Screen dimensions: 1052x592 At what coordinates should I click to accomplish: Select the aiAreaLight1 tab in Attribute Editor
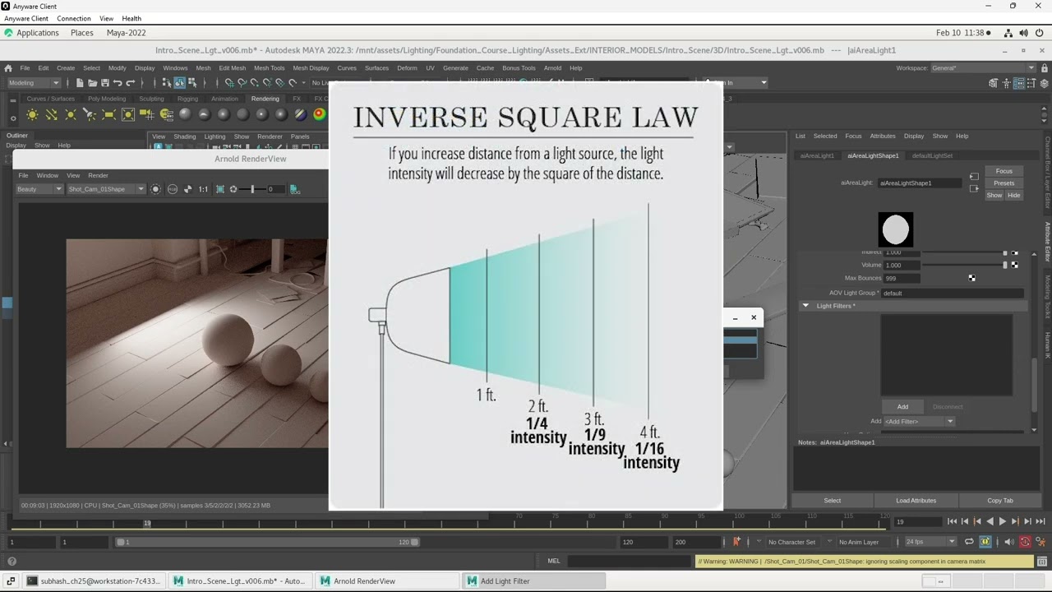pyautogui.click(x=817, y=155)
